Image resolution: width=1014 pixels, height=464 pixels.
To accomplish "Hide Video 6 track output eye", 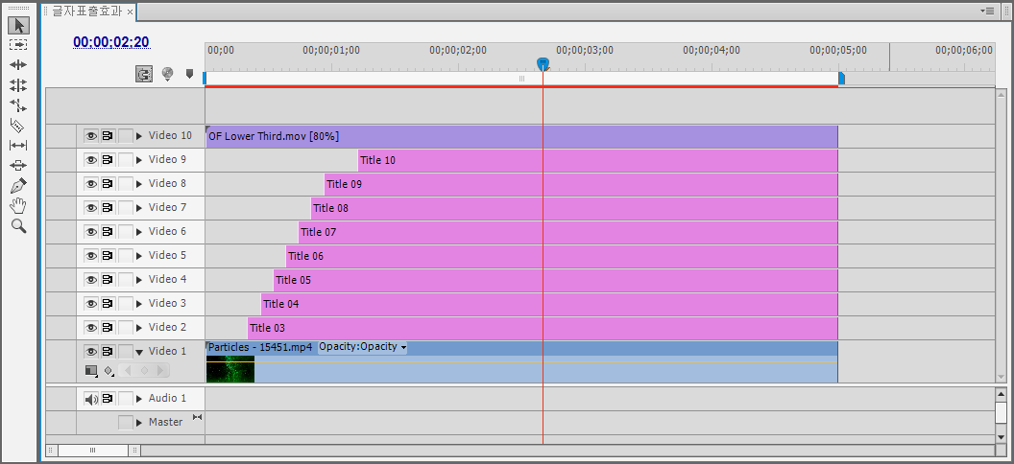I will [x=91, y=232].
